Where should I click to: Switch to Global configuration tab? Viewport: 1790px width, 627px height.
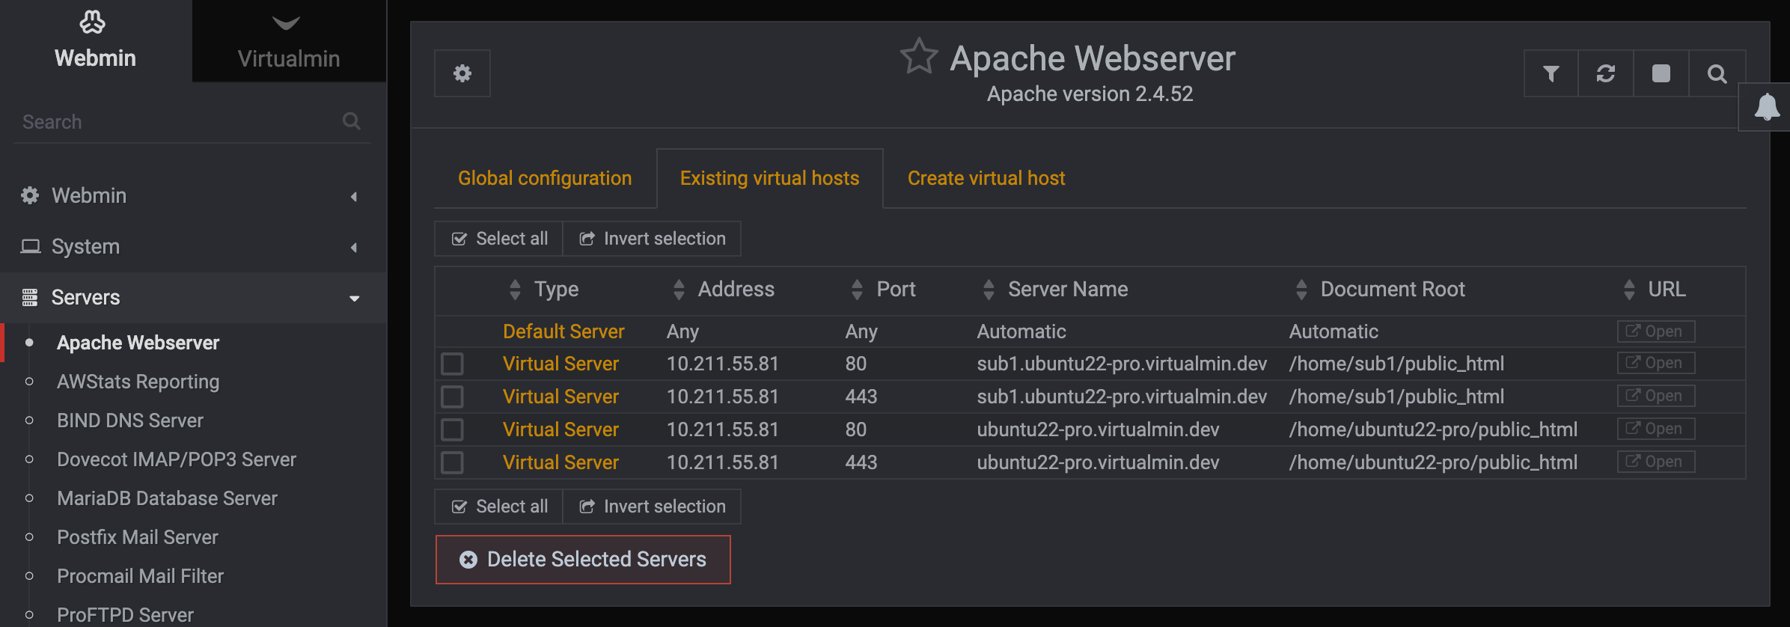545,178
